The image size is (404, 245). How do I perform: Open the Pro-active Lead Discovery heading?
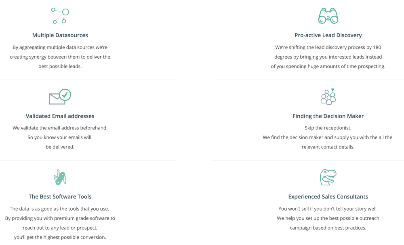click(x=328, y=35)
